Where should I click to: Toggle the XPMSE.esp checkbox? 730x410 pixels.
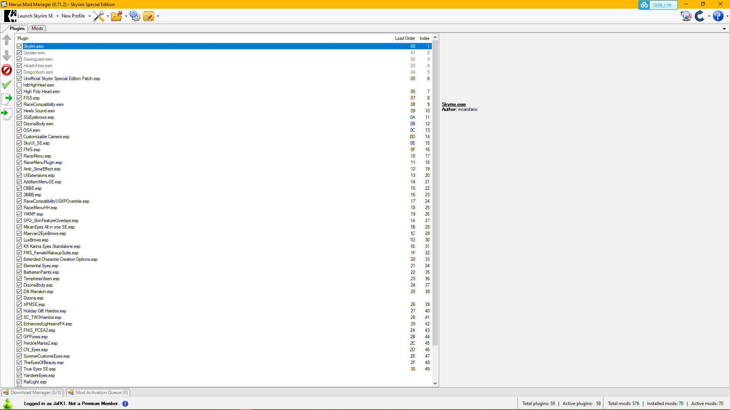pos(19,304)
